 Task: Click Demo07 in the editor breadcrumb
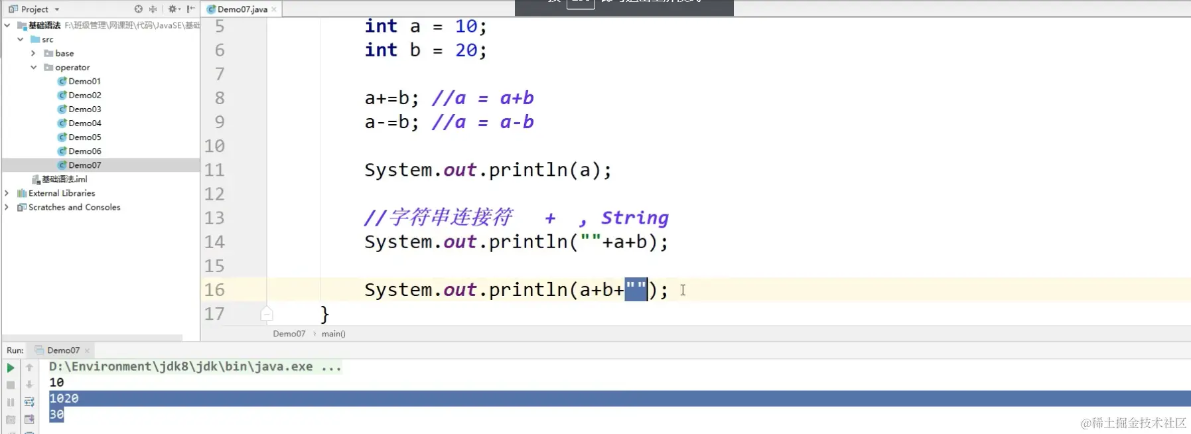289,334
